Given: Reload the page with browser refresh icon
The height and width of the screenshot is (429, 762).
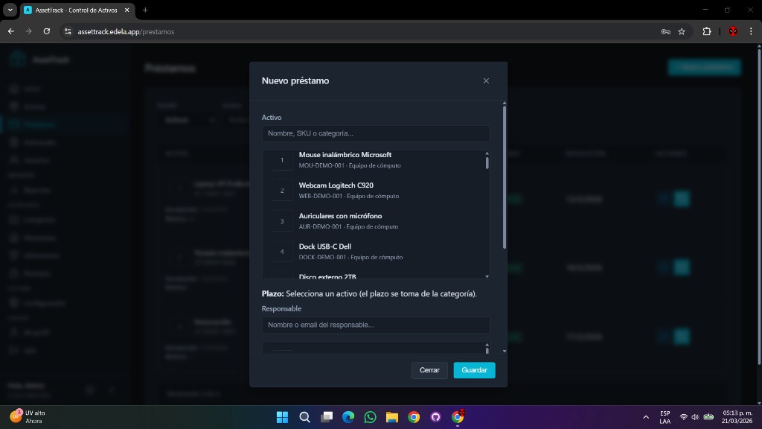Looking at the screenshot, I should tap(47, 31).
